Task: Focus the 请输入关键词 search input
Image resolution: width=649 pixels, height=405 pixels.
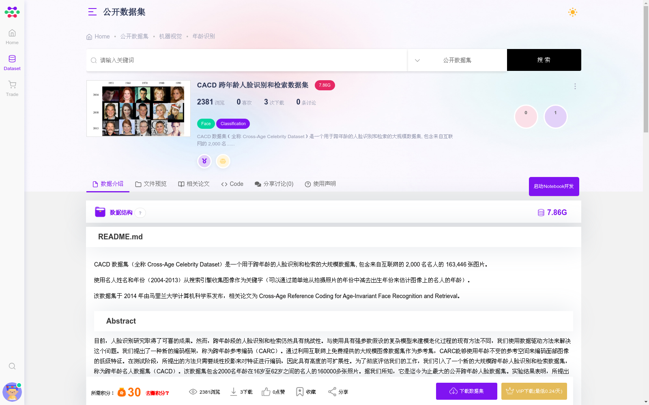Action: [247, 60]
